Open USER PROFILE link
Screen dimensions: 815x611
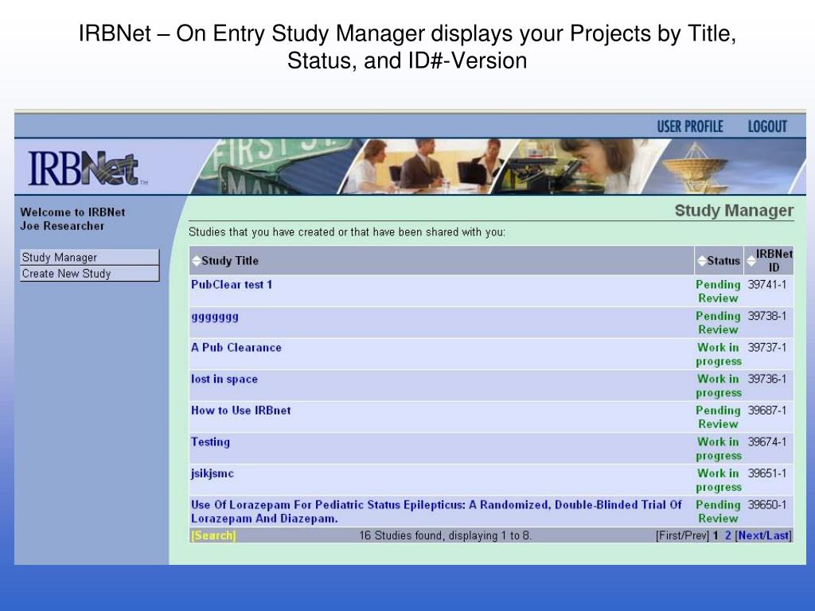pos(690,126)
